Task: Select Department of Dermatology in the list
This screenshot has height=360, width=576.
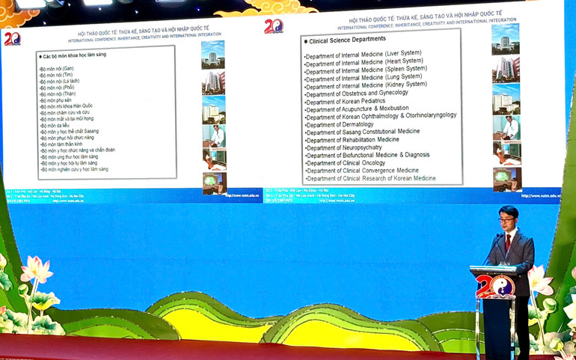Action: pyautogui.click(x=340, y=124)
